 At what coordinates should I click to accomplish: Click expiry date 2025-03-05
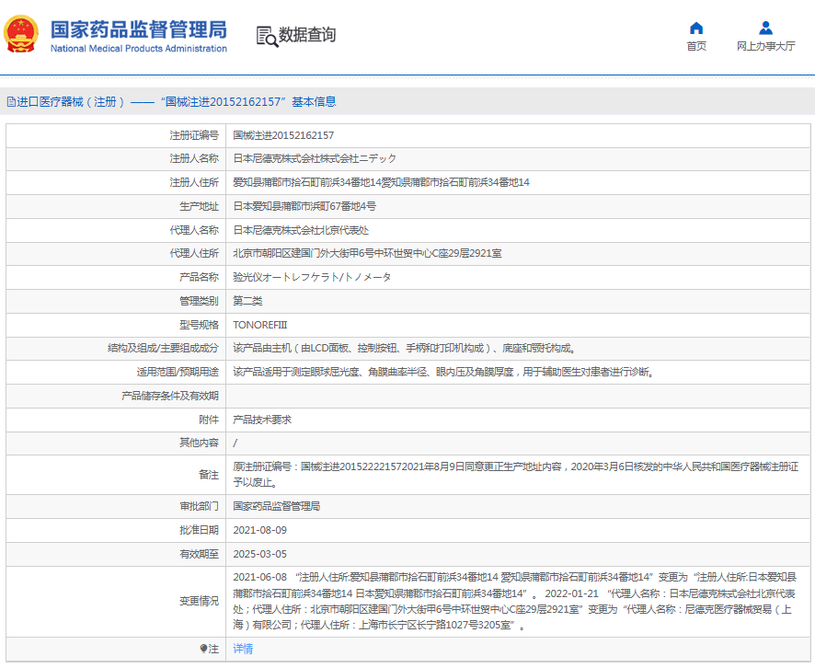[x=260, y=554]
